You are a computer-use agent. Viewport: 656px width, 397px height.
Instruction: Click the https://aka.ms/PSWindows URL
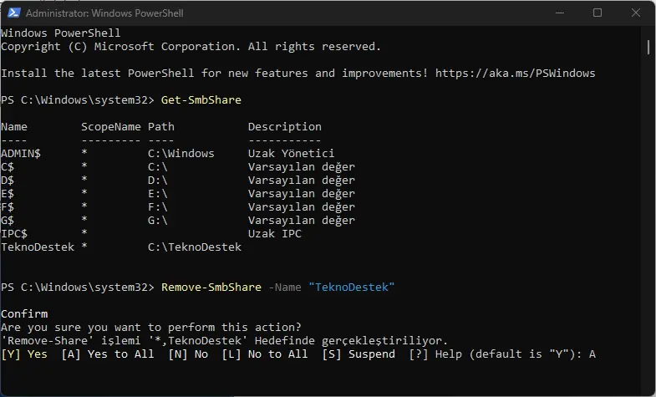tap(515, 74)
